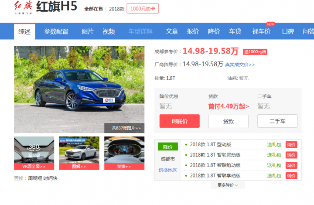Viewport: 314px width, 205px height.
Task: Click the red 询底价 button
Action: click(180, 121)
